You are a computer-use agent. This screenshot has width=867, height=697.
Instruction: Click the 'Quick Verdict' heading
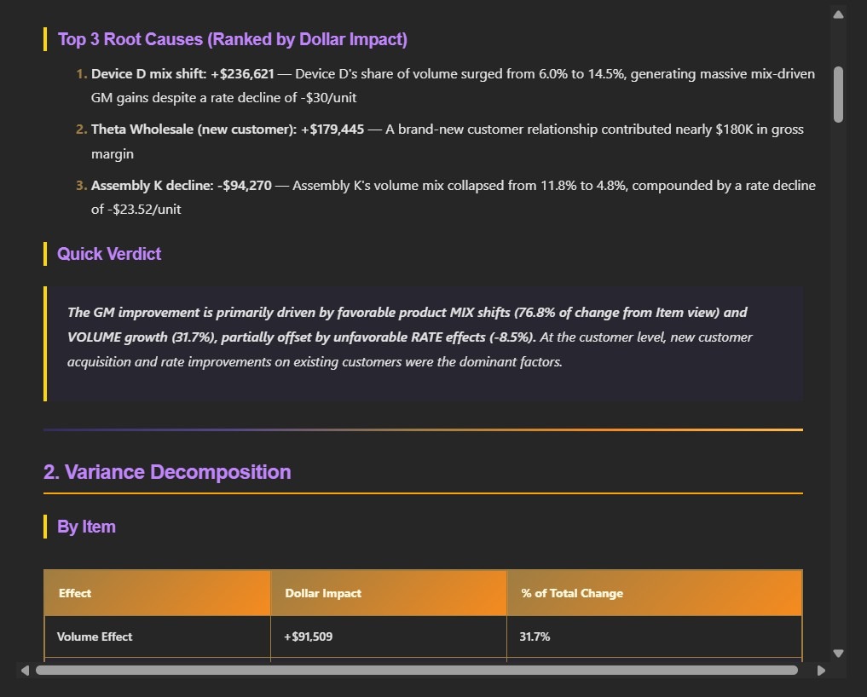pos(108,254)
